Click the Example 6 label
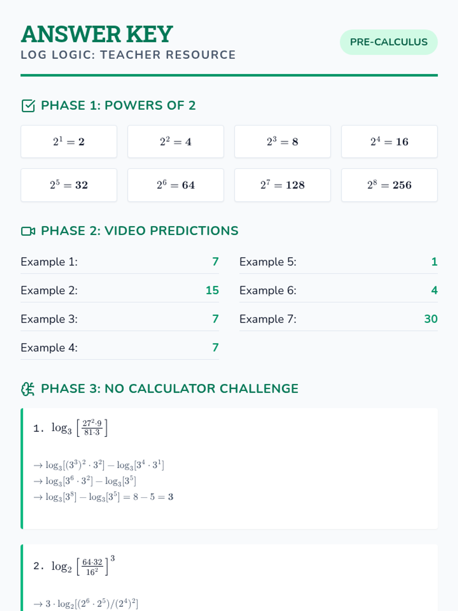This screenshot has width=458, height=611. [x=268, y=291]
